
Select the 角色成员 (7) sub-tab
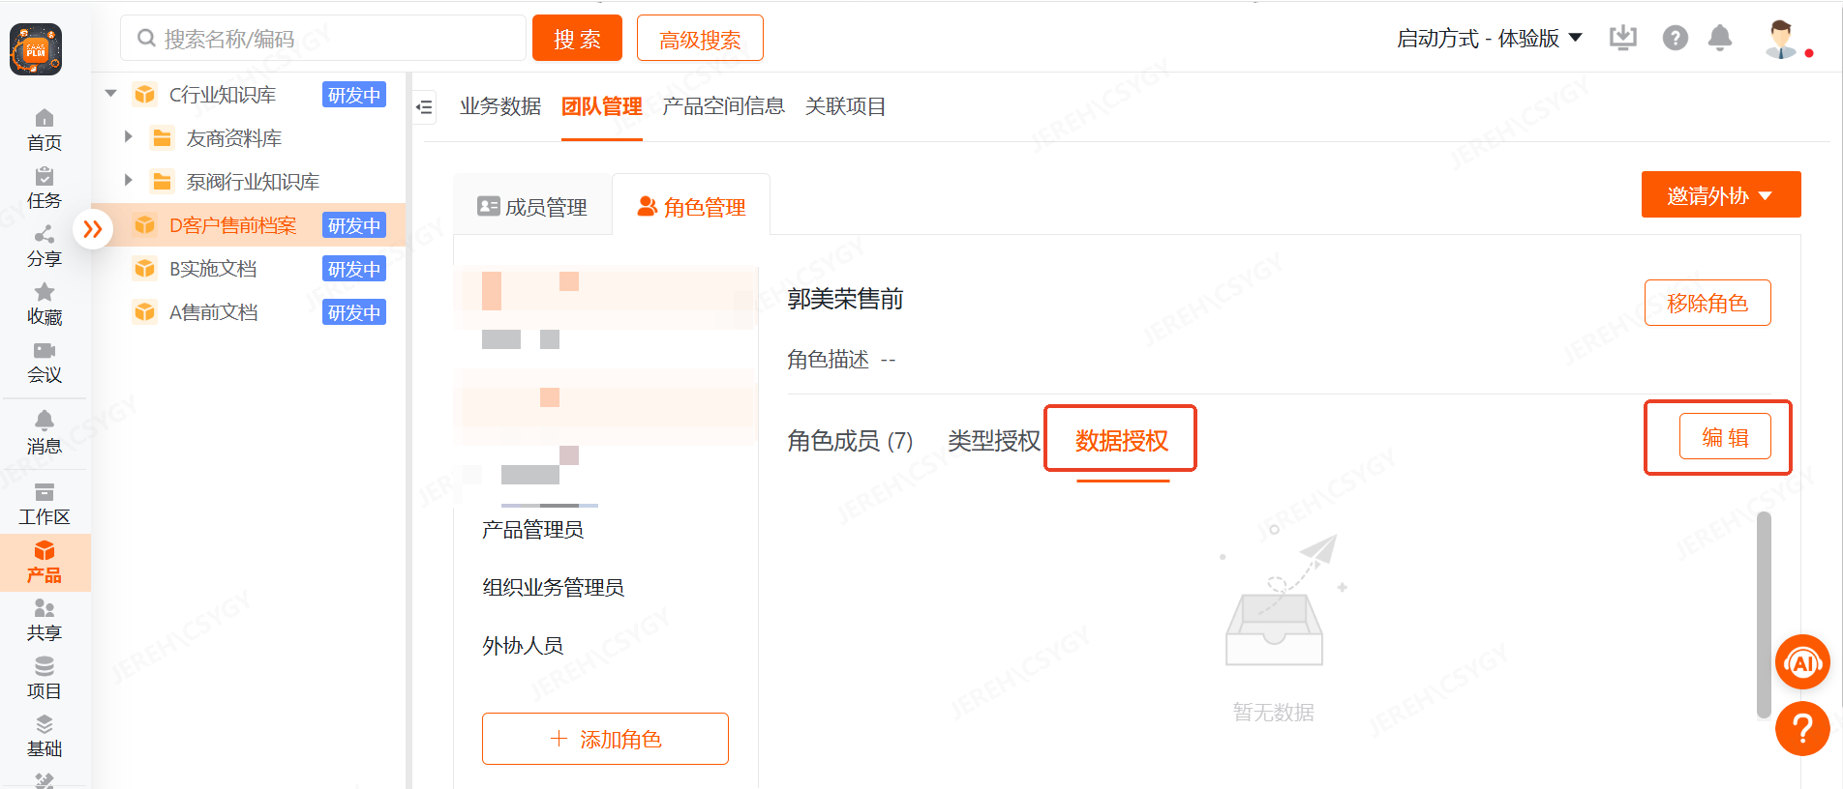coord(850,441)
